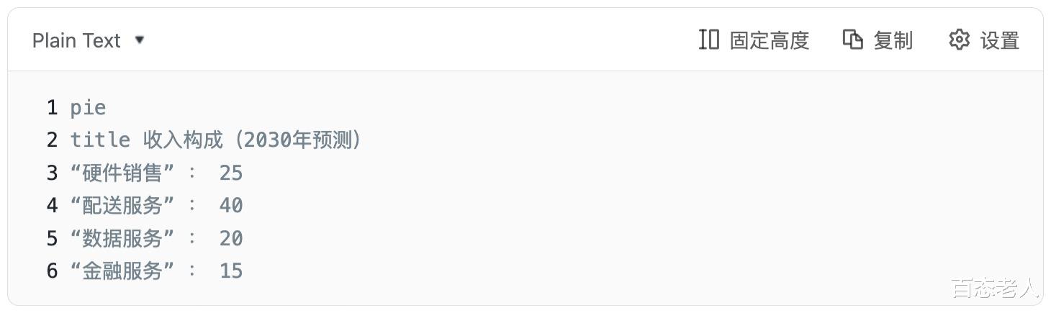
Task: Click the settings gear icon
Action: click(x=959, y=40)
